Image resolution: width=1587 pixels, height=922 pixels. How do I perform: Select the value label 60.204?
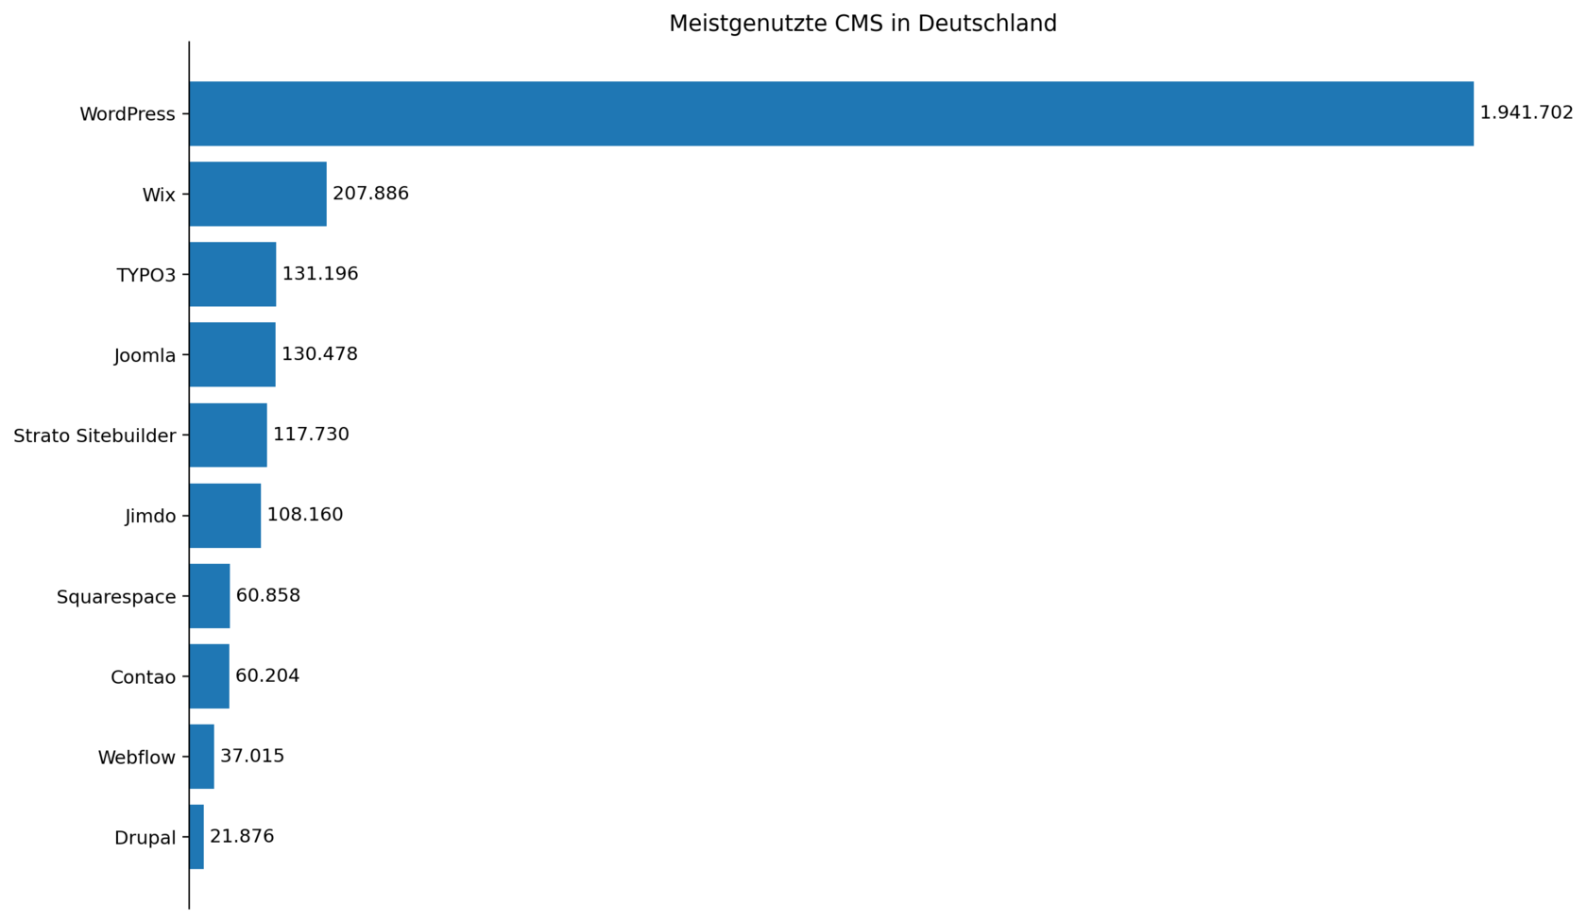tap(267, 675)
